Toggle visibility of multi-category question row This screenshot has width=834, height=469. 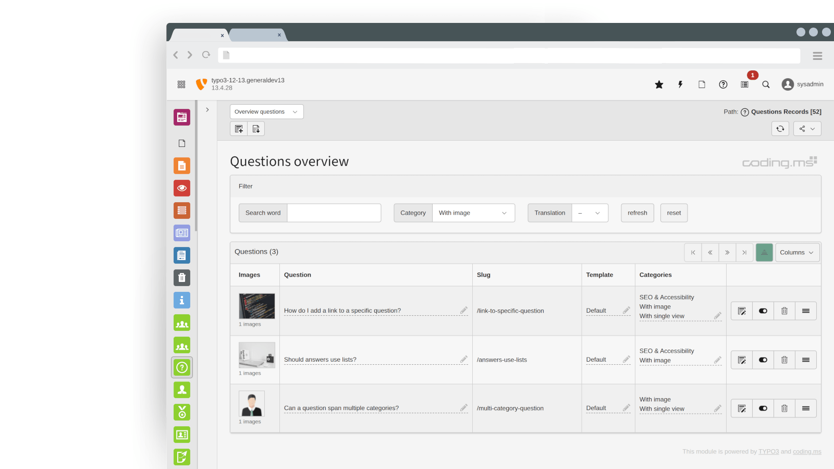click(x=763, y=409)
